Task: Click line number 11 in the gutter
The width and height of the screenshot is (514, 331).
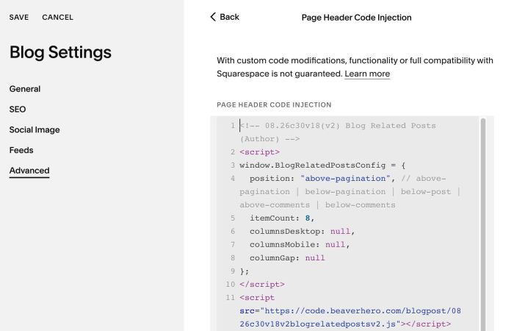Action: [230, 297]
